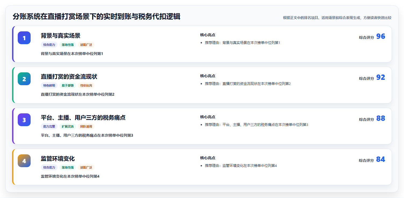
Task: Open the 背景与真实场景 card title
Action: coord(60,36)
